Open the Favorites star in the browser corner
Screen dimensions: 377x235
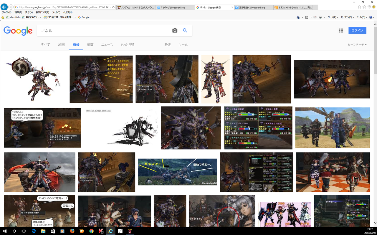pos(364,7)
